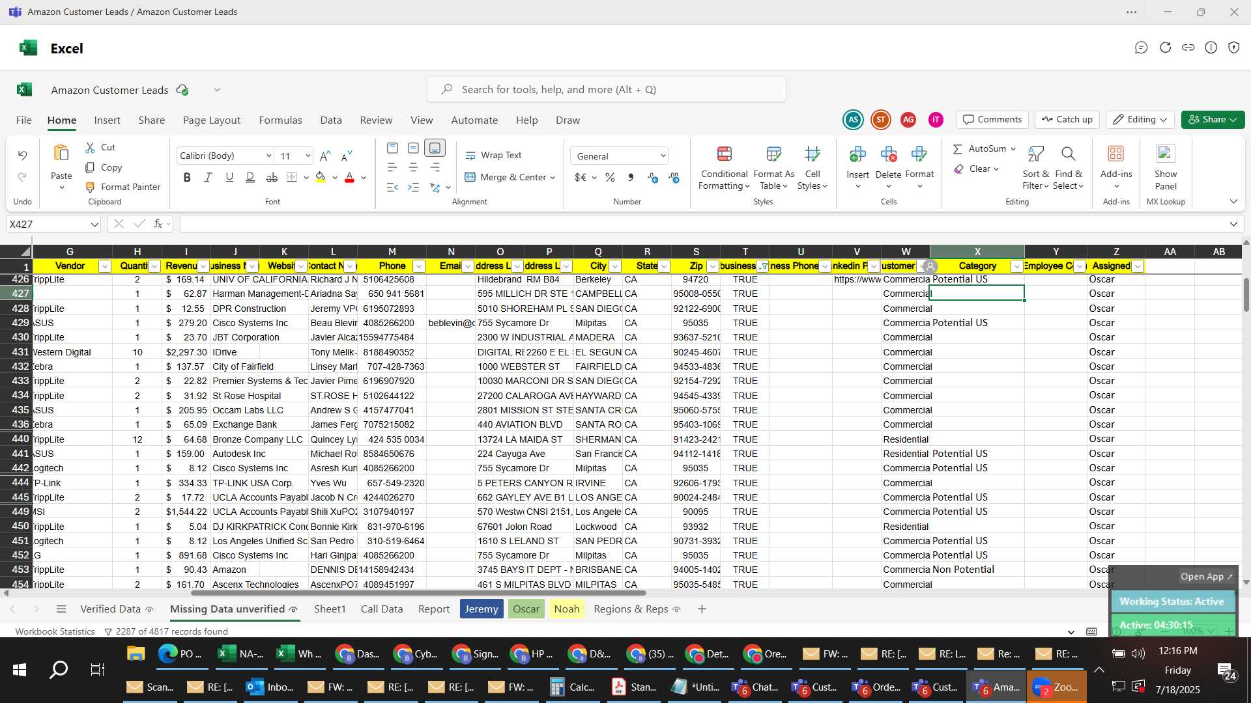Increase font size with the larger A icon

click(x=325, y=156)
